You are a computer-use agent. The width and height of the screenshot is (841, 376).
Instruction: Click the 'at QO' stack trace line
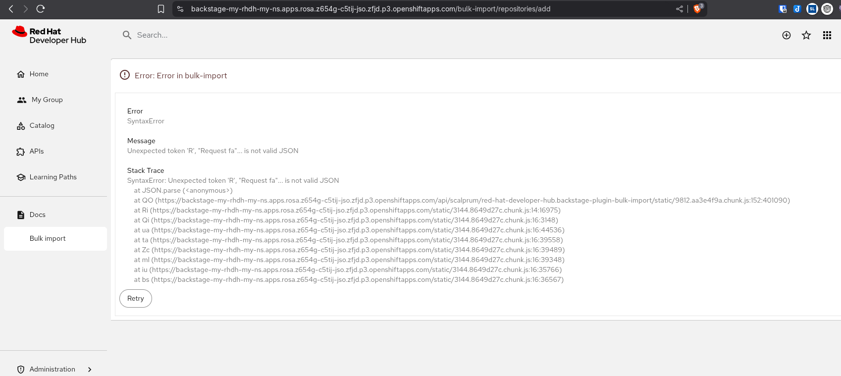(x=462, y=200)
